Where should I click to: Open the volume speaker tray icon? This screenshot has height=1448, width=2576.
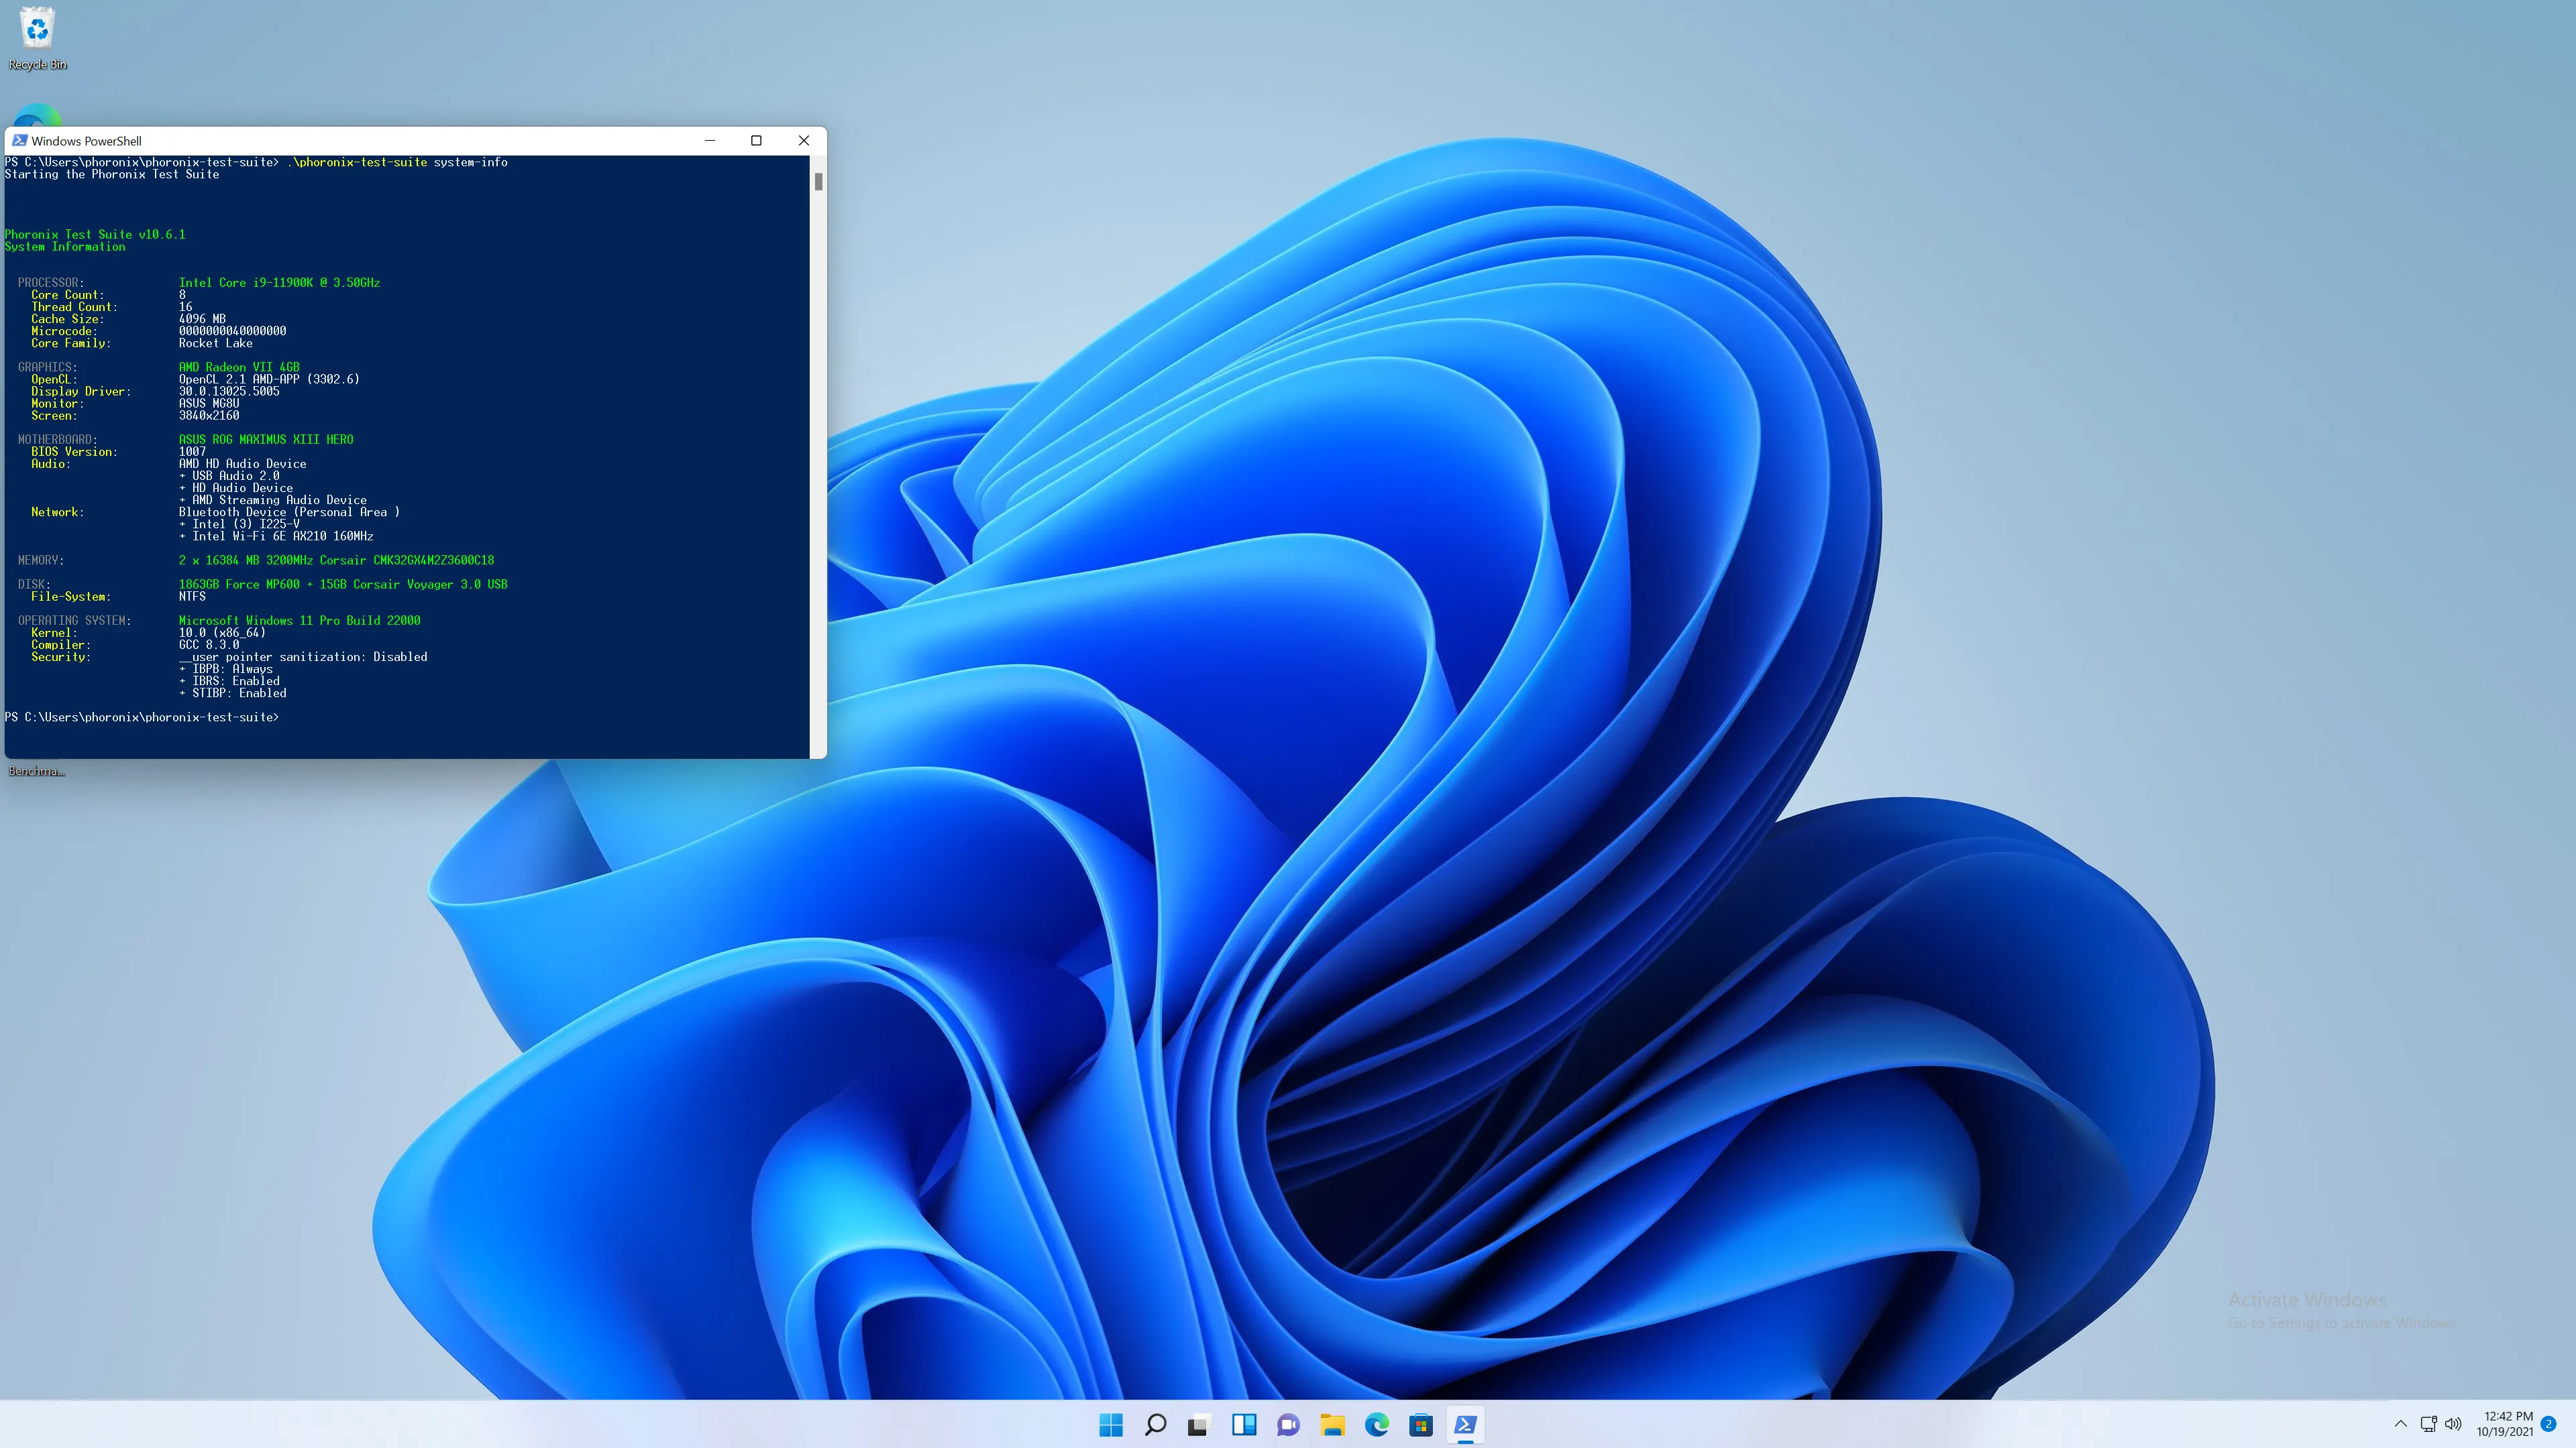[x=2453, y=1424]
